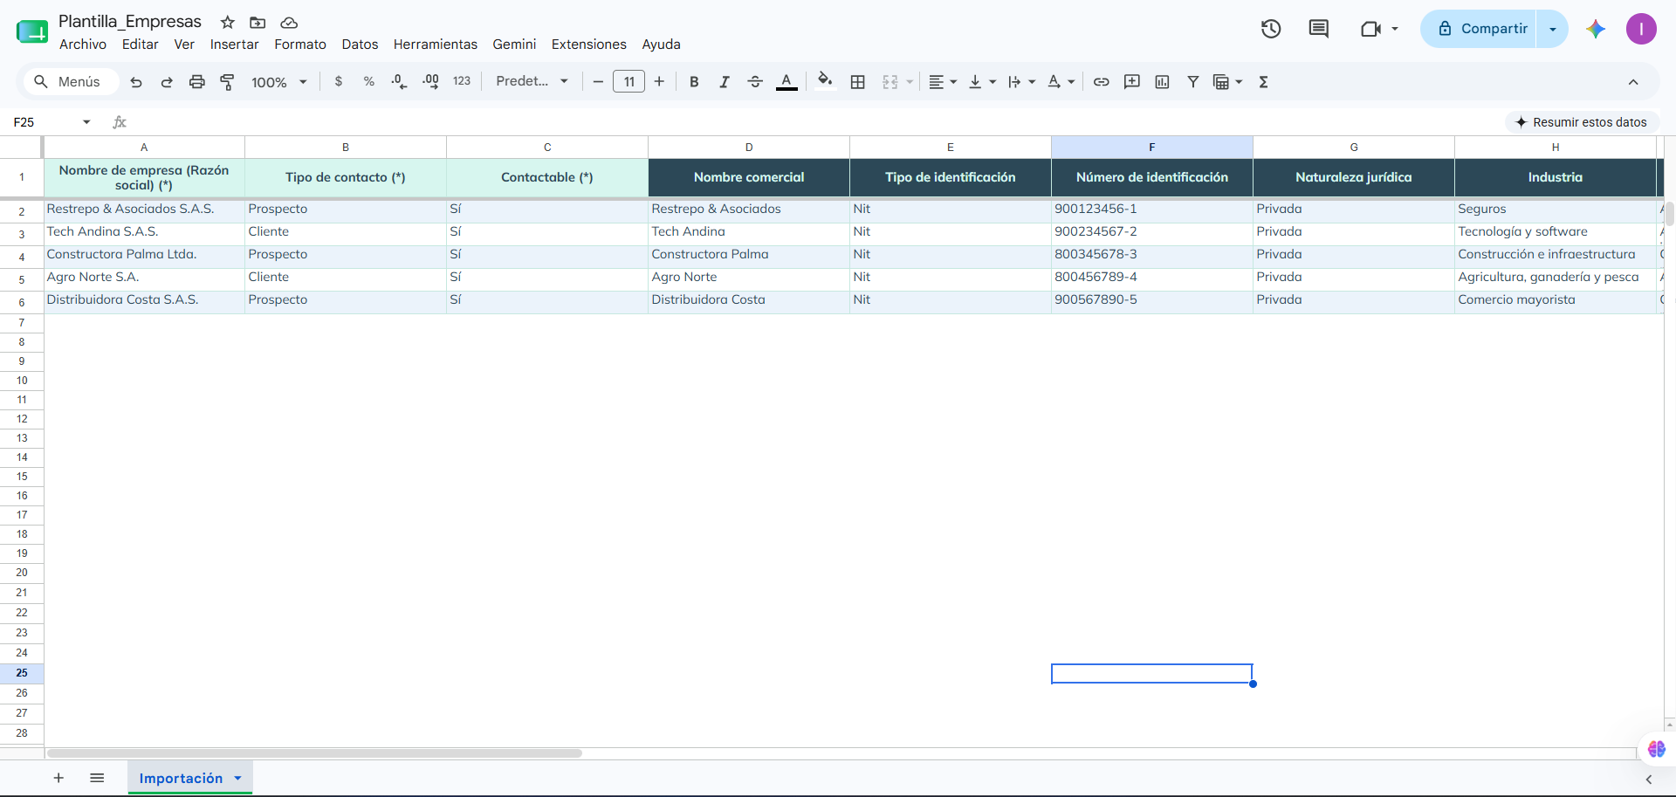Open the comments panel
Image resolution: width=1676 pixels, height=797 pixels.
1319,29
